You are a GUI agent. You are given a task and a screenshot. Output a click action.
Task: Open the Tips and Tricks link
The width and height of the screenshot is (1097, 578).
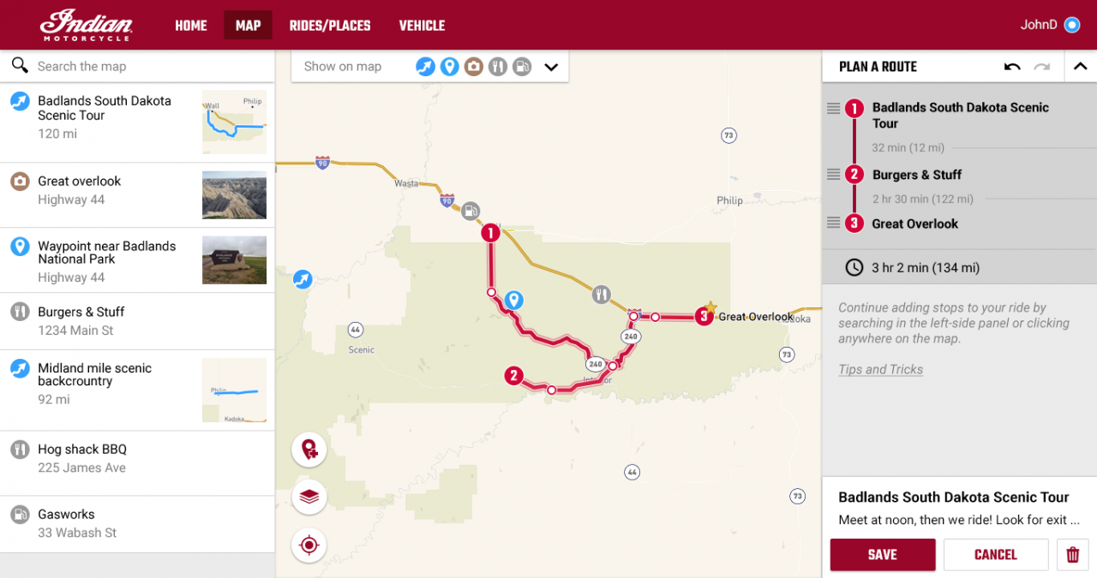click(880, 370)
